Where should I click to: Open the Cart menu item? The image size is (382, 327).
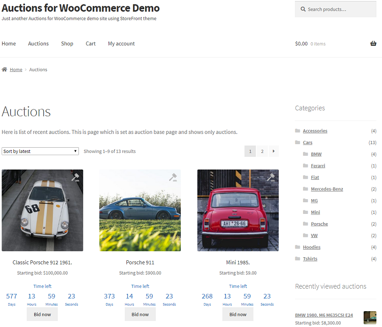[91, 44]
